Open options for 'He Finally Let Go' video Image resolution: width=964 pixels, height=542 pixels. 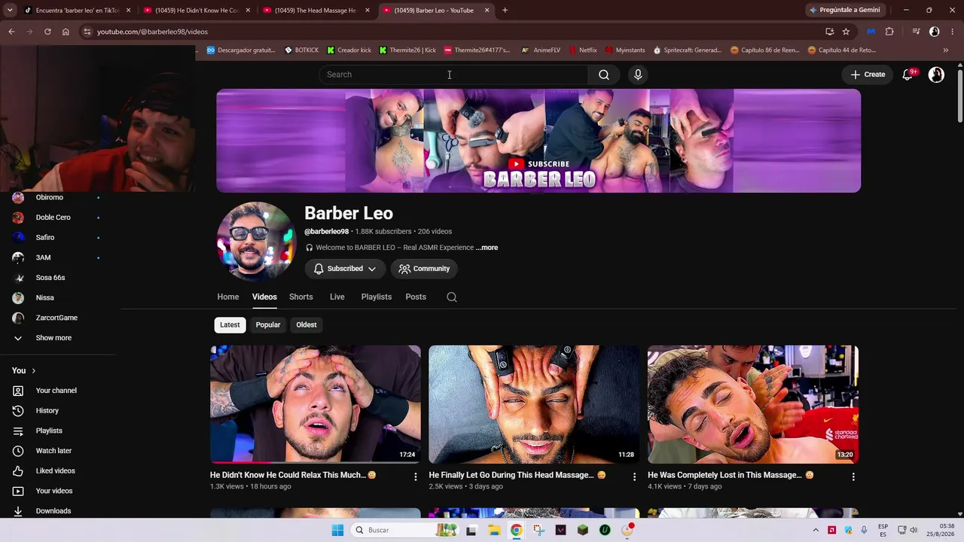coord(634,477)
